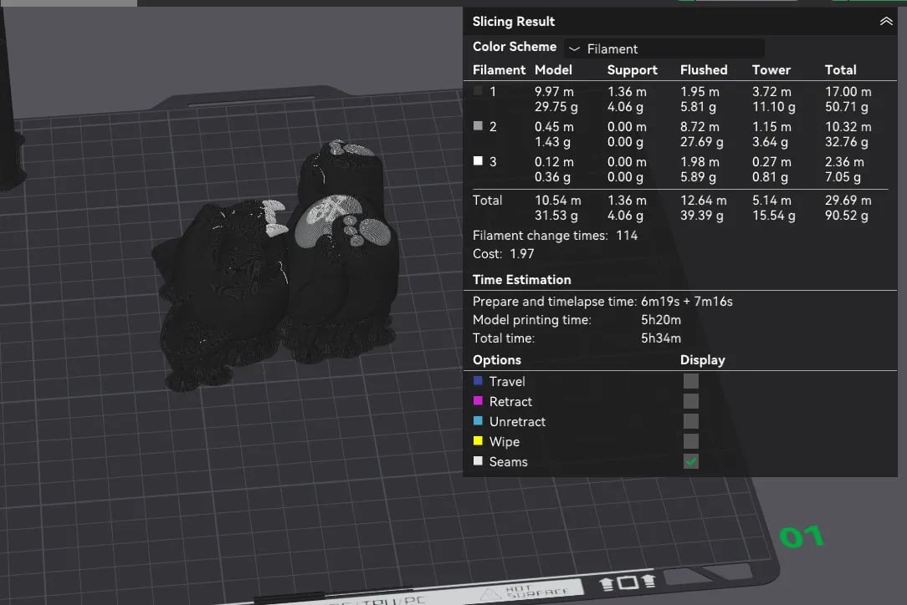
Task: Click the Retract option label
Action: pos(510,402)
